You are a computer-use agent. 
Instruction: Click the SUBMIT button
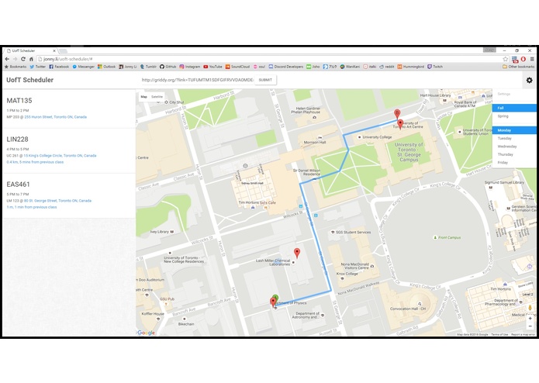(265, 80)
